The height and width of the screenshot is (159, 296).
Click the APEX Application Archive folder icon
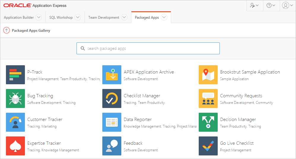[112, 75]
